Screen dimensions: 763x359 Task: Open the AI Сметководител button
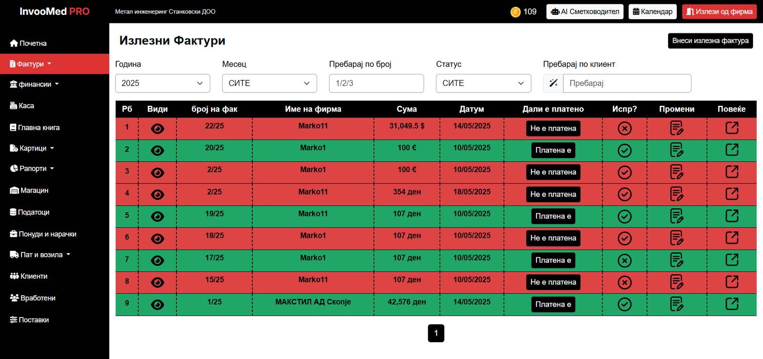coord(585,12)
